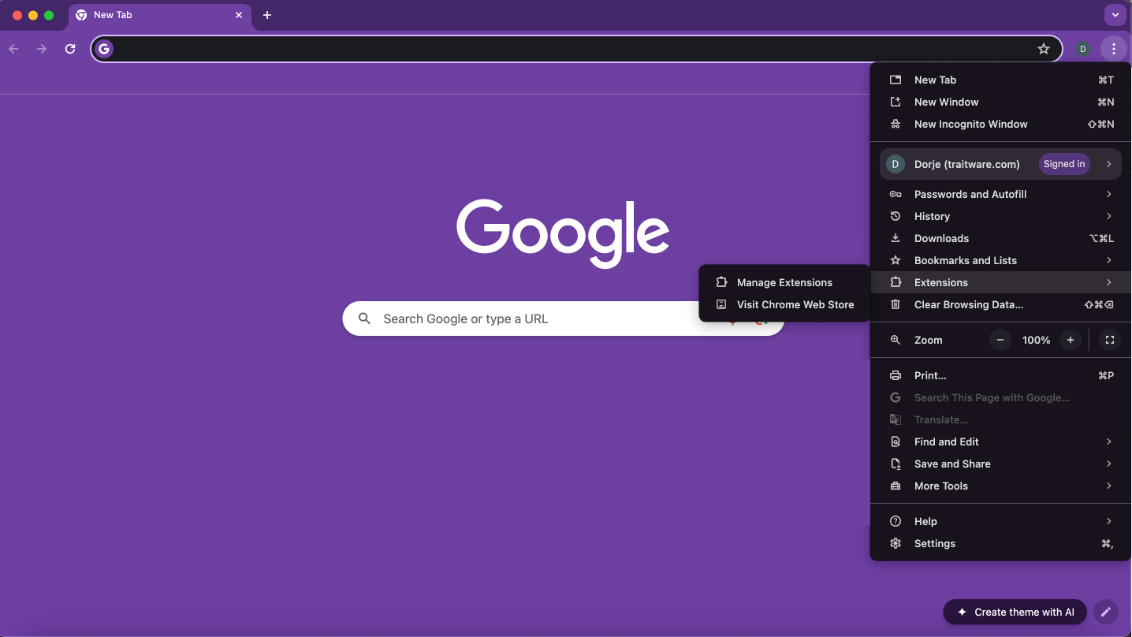The width and height of the screenshot is (1132, 637).
Task: Click the printer icon beside Print
Action: (x=896, y=375)
